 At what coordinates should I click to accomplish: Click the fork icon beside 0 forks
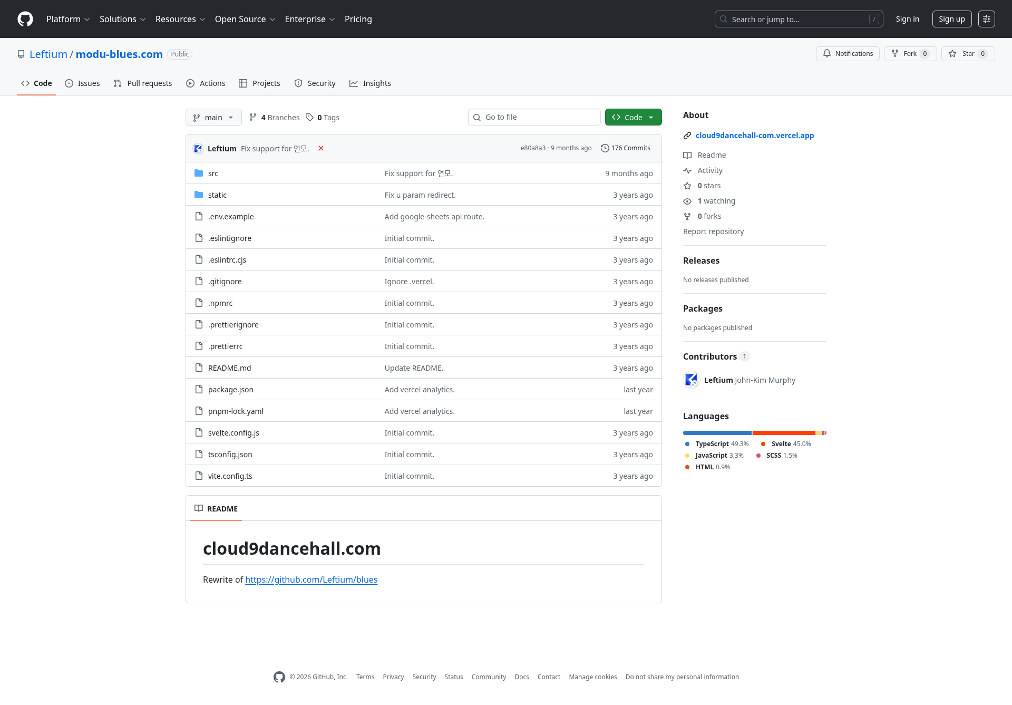687,216
